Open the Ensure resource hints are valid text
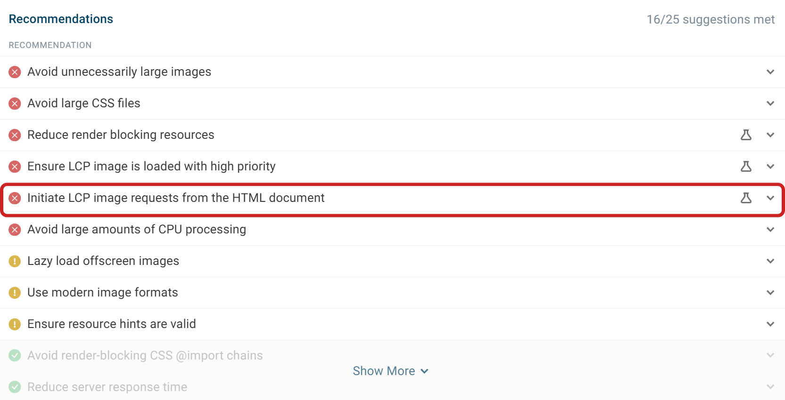The image size is (785, 400). pos(112,324)
